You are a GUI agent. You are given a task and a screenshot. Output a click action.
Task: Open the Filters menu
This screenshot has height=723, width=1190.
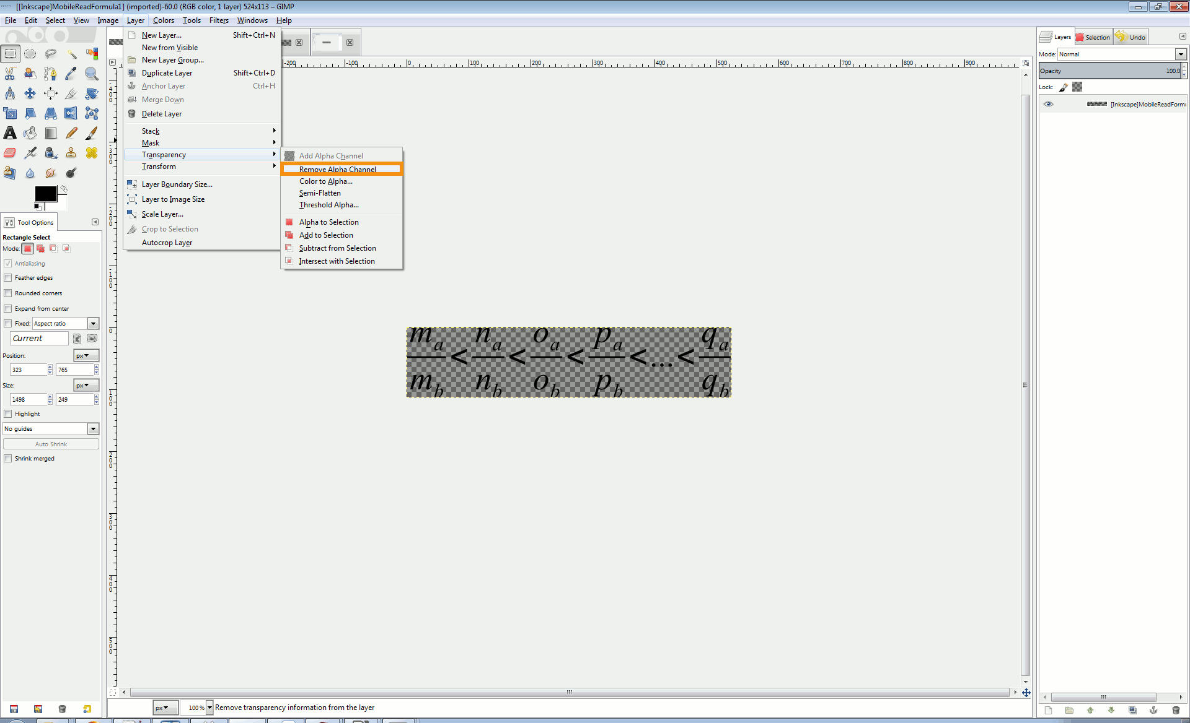(219, 20)
